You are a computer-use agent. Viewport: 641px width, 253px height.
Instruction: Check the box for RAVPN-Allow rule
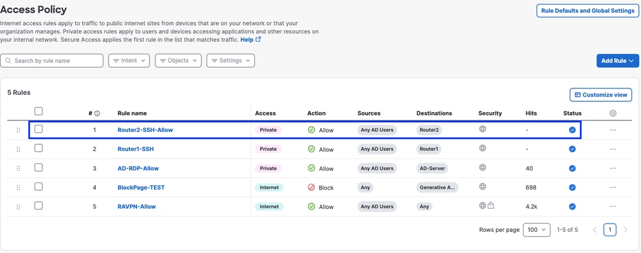[x=38, y=206]
